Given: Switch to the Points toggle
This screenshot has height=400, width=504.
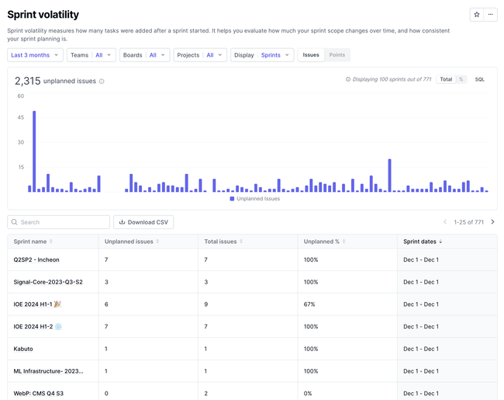Looking at the screenshot, I should tap(337, 55).
